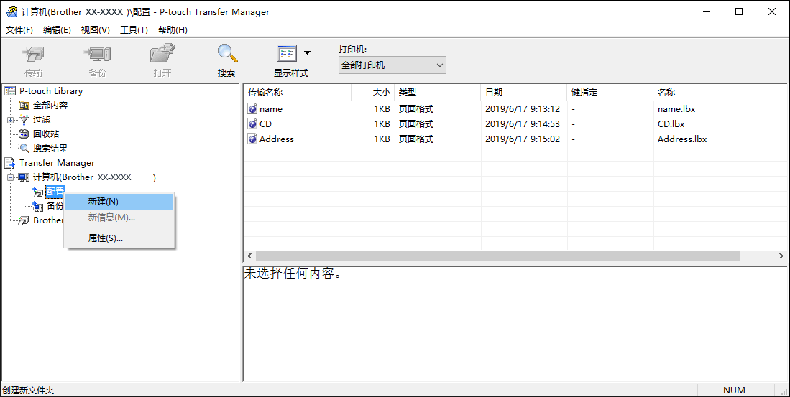Image resolution: width=790 pixels, height=397 pixels.
Task: Select the 全部内容 tree item
Action: tap(50, 106)
